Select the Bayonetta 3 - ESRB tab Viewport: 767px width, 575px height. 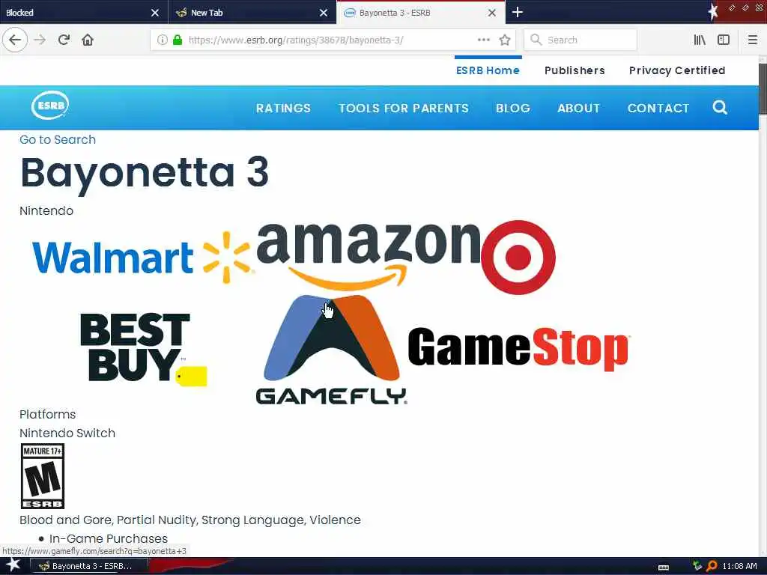(x=421, y=12)
